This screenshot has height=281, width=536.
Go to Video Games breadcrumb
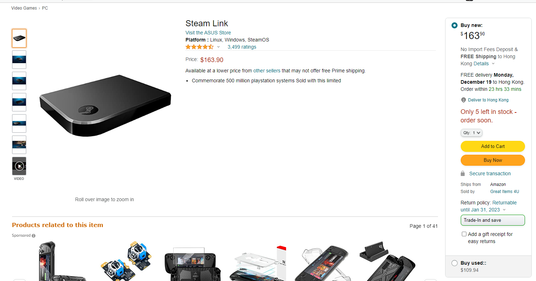tap(24, 8)
